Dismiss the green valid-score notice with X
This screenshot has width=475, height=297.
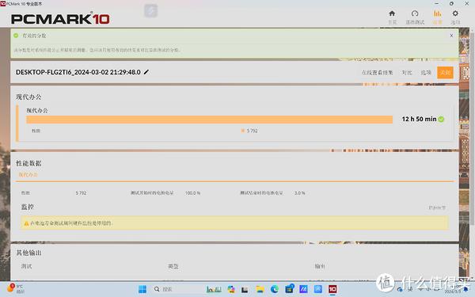(x=451, y=36)
